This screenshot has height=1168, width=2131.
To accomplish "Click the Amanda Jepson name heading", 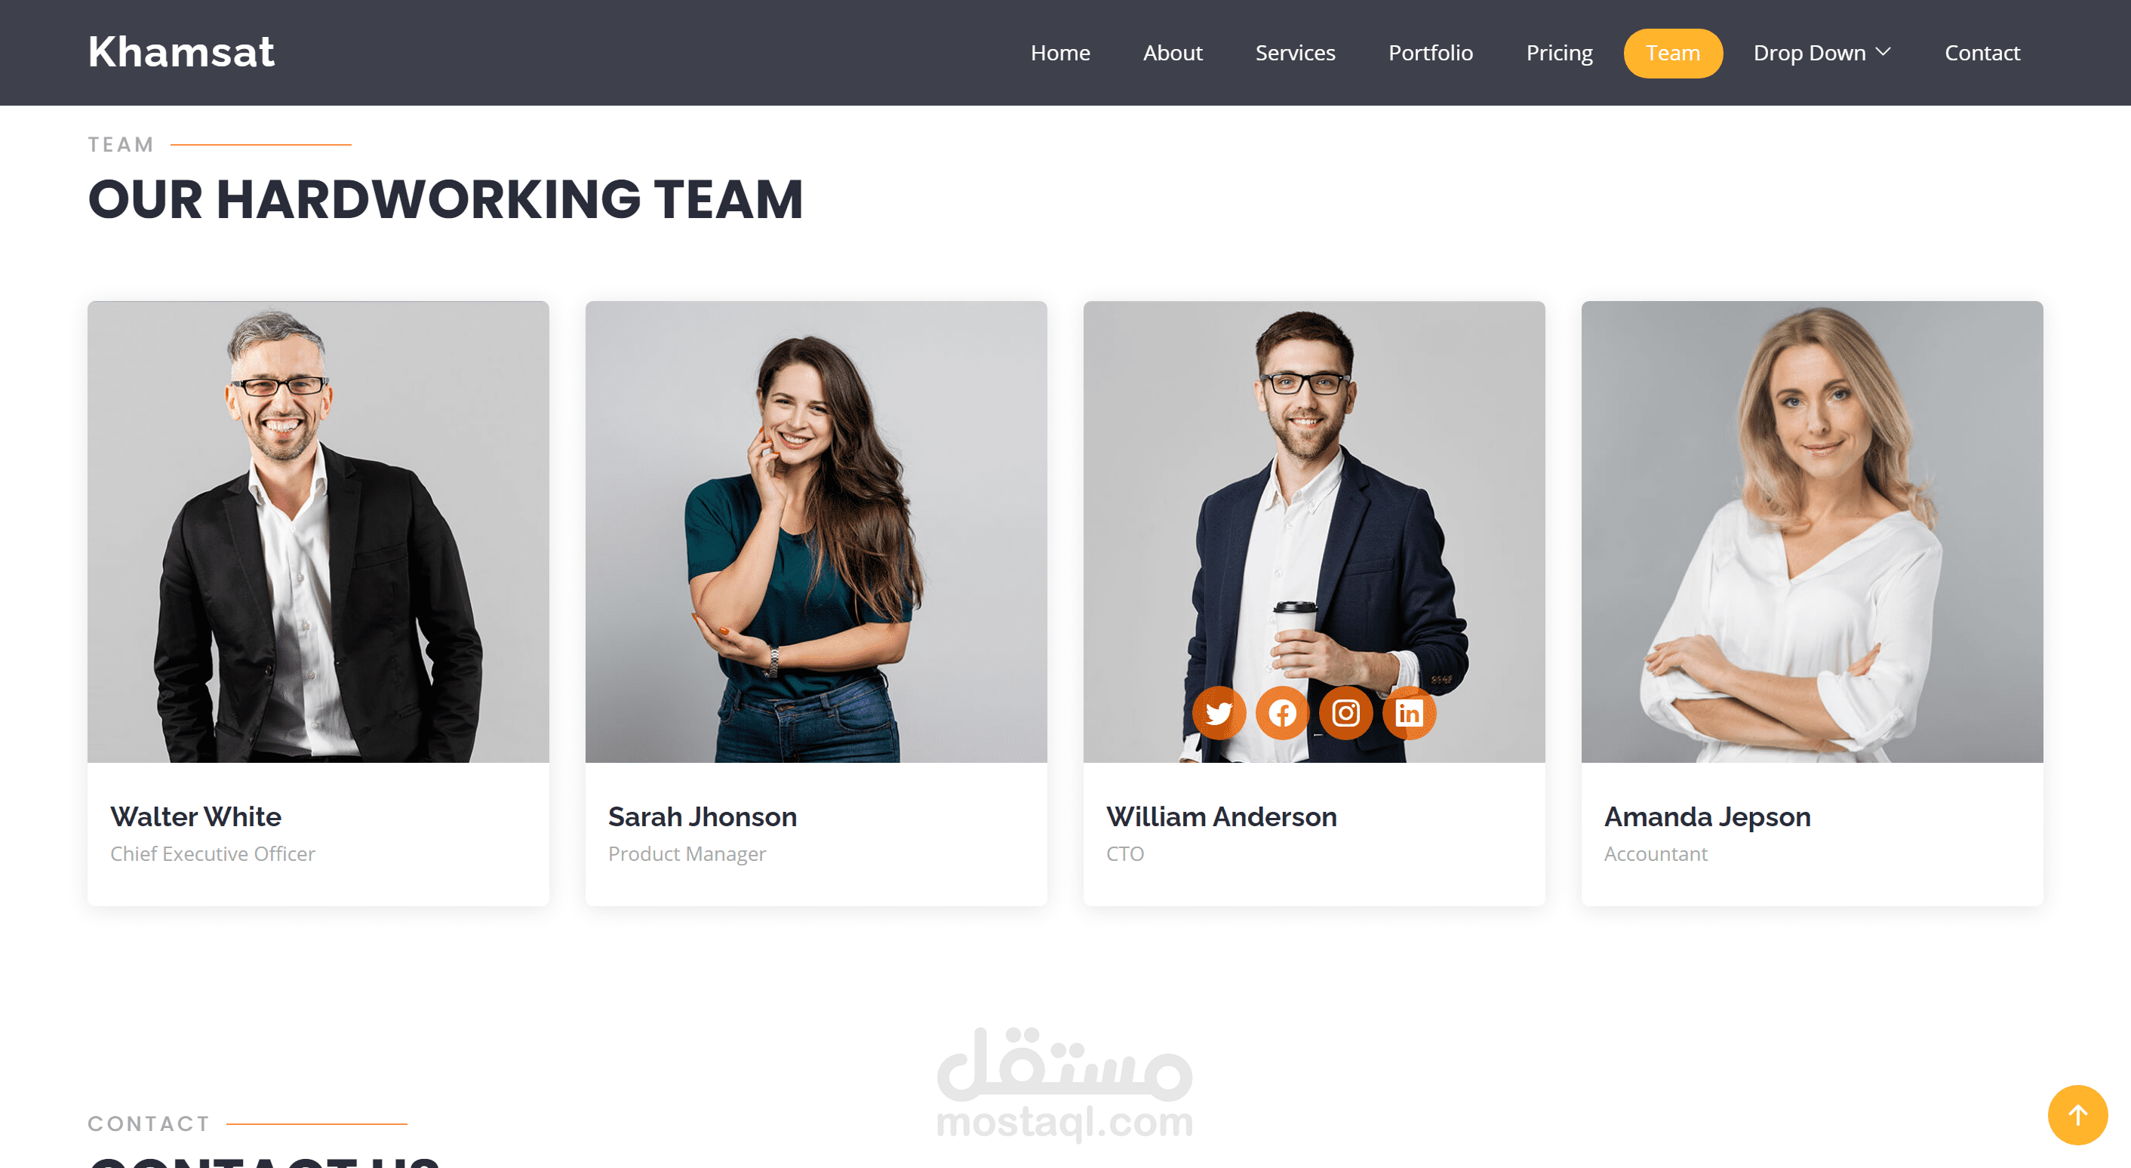I will click(x=1708, y=817).
